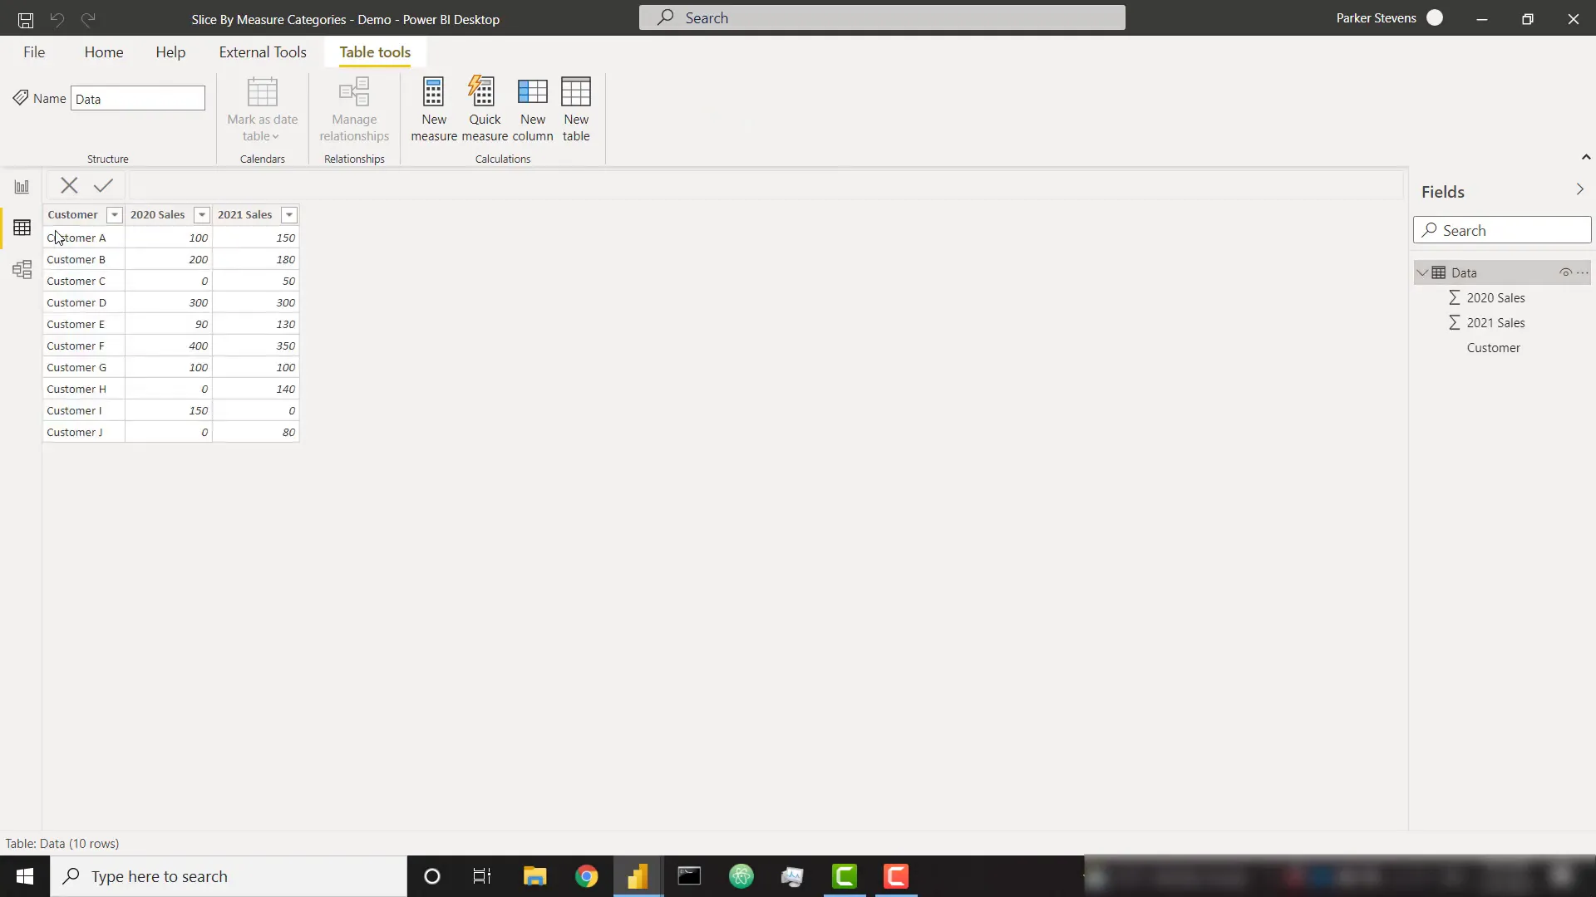Click the More options ellipsis on Data table
1596x897 pixels.
(1582, 272)
